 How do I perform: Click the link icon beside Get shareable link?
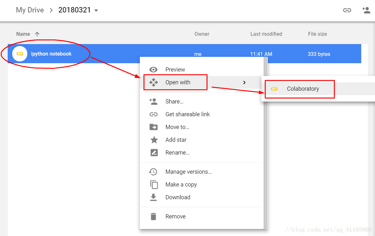tap(154, 114)
